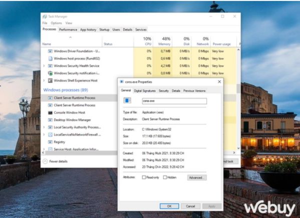300x218 pixels.
Task: Click the horizontal scrollbar right arrow
Action: [x=234, y=152]
